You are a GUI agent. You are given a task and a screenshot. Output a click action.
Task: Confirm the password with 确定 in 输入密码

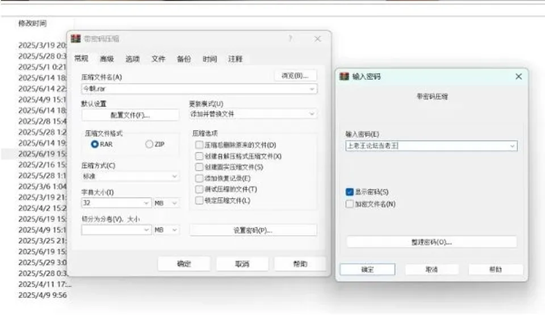point(367,269)
